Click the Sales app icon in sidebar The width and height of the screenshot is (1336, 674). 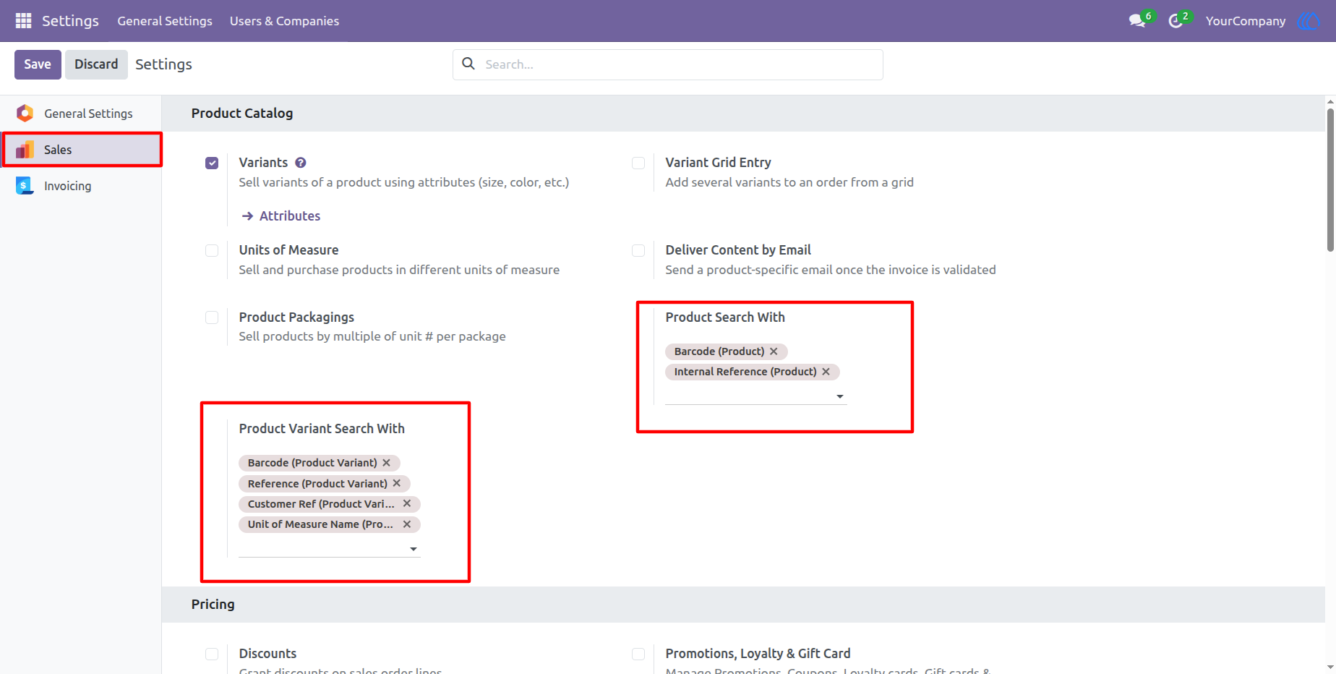point(25,150)
